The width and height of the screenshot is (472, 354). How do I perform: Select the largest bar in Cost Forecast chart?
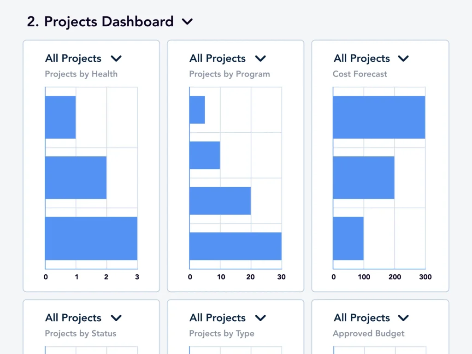(x=378, y=117)
